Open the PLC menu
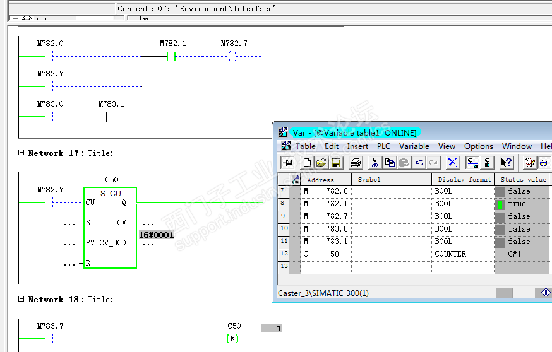552x352 pixels. (383, 146)
